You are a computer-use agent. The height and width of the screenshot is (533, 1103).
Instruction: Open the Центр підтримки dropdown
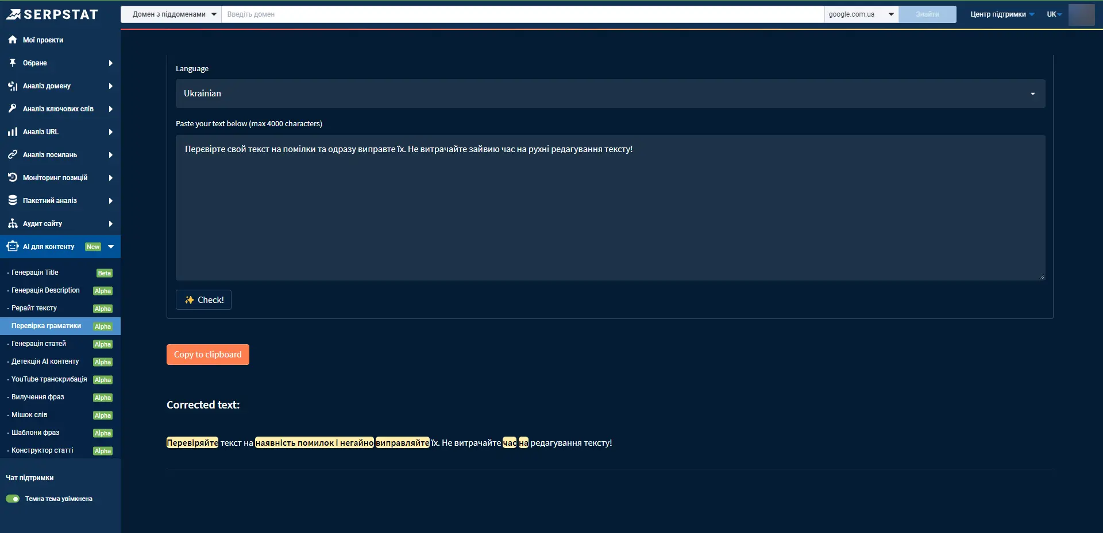(1002, 14)
